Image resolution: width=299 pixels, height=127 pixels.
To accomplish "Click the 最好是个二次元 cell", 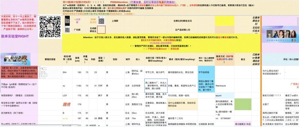I will (183, 118).
